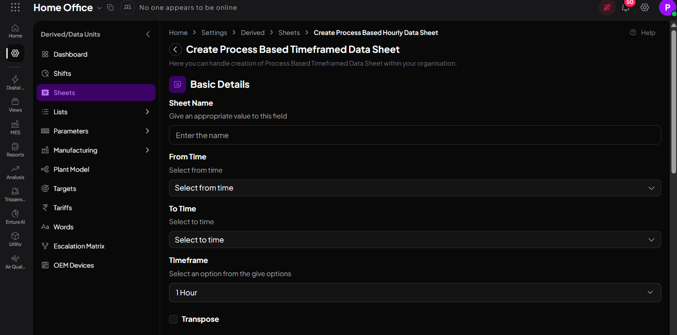Expand the Manufacturing submenu chevron
677x335 pixels.
coord(147,150)
